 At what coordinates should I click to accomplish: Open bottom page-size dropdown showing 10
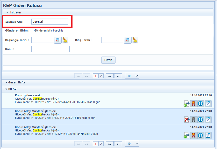132,144
